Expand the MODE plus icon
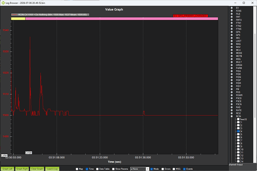Viewport: 257px width, 171px height. [x=232, y=53]
